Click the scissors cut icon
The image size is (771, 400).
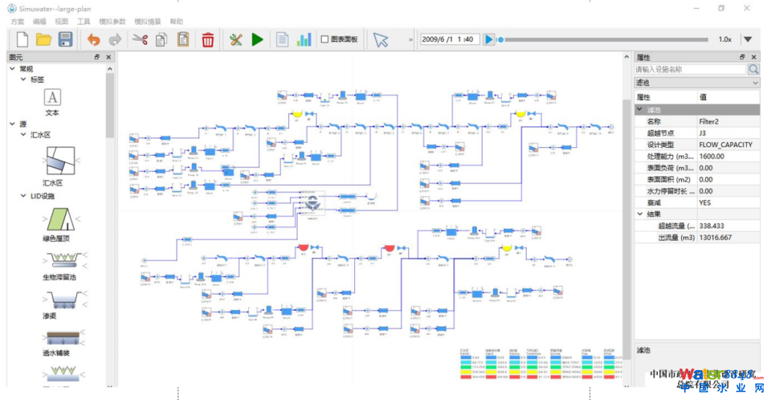[140, 40]
